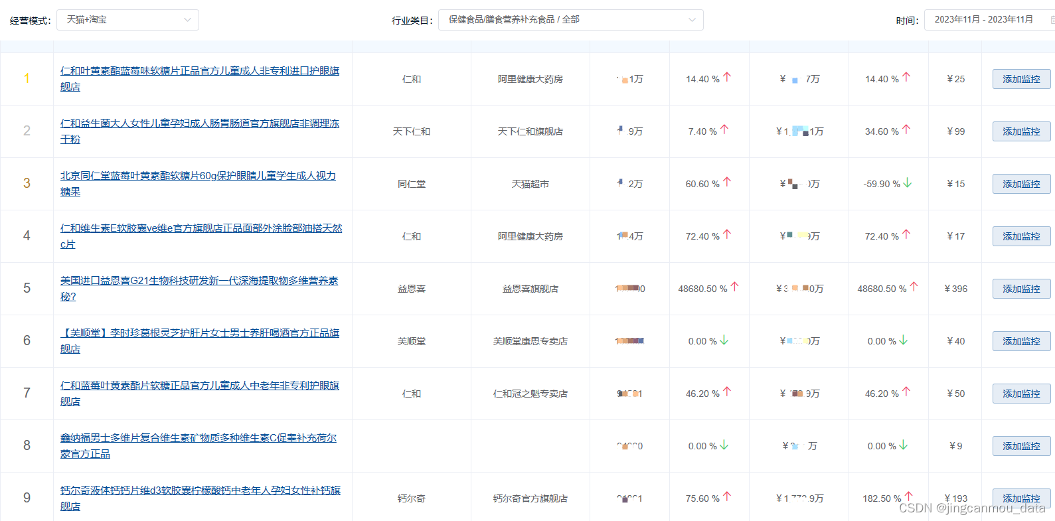Select rank number 5 cell

click(27, 288)
